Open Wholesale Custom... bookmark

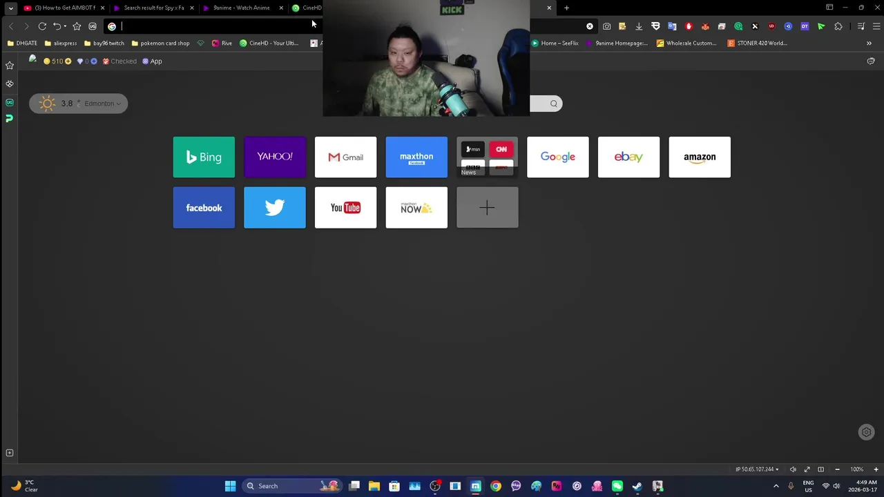(x=686, y=43)
